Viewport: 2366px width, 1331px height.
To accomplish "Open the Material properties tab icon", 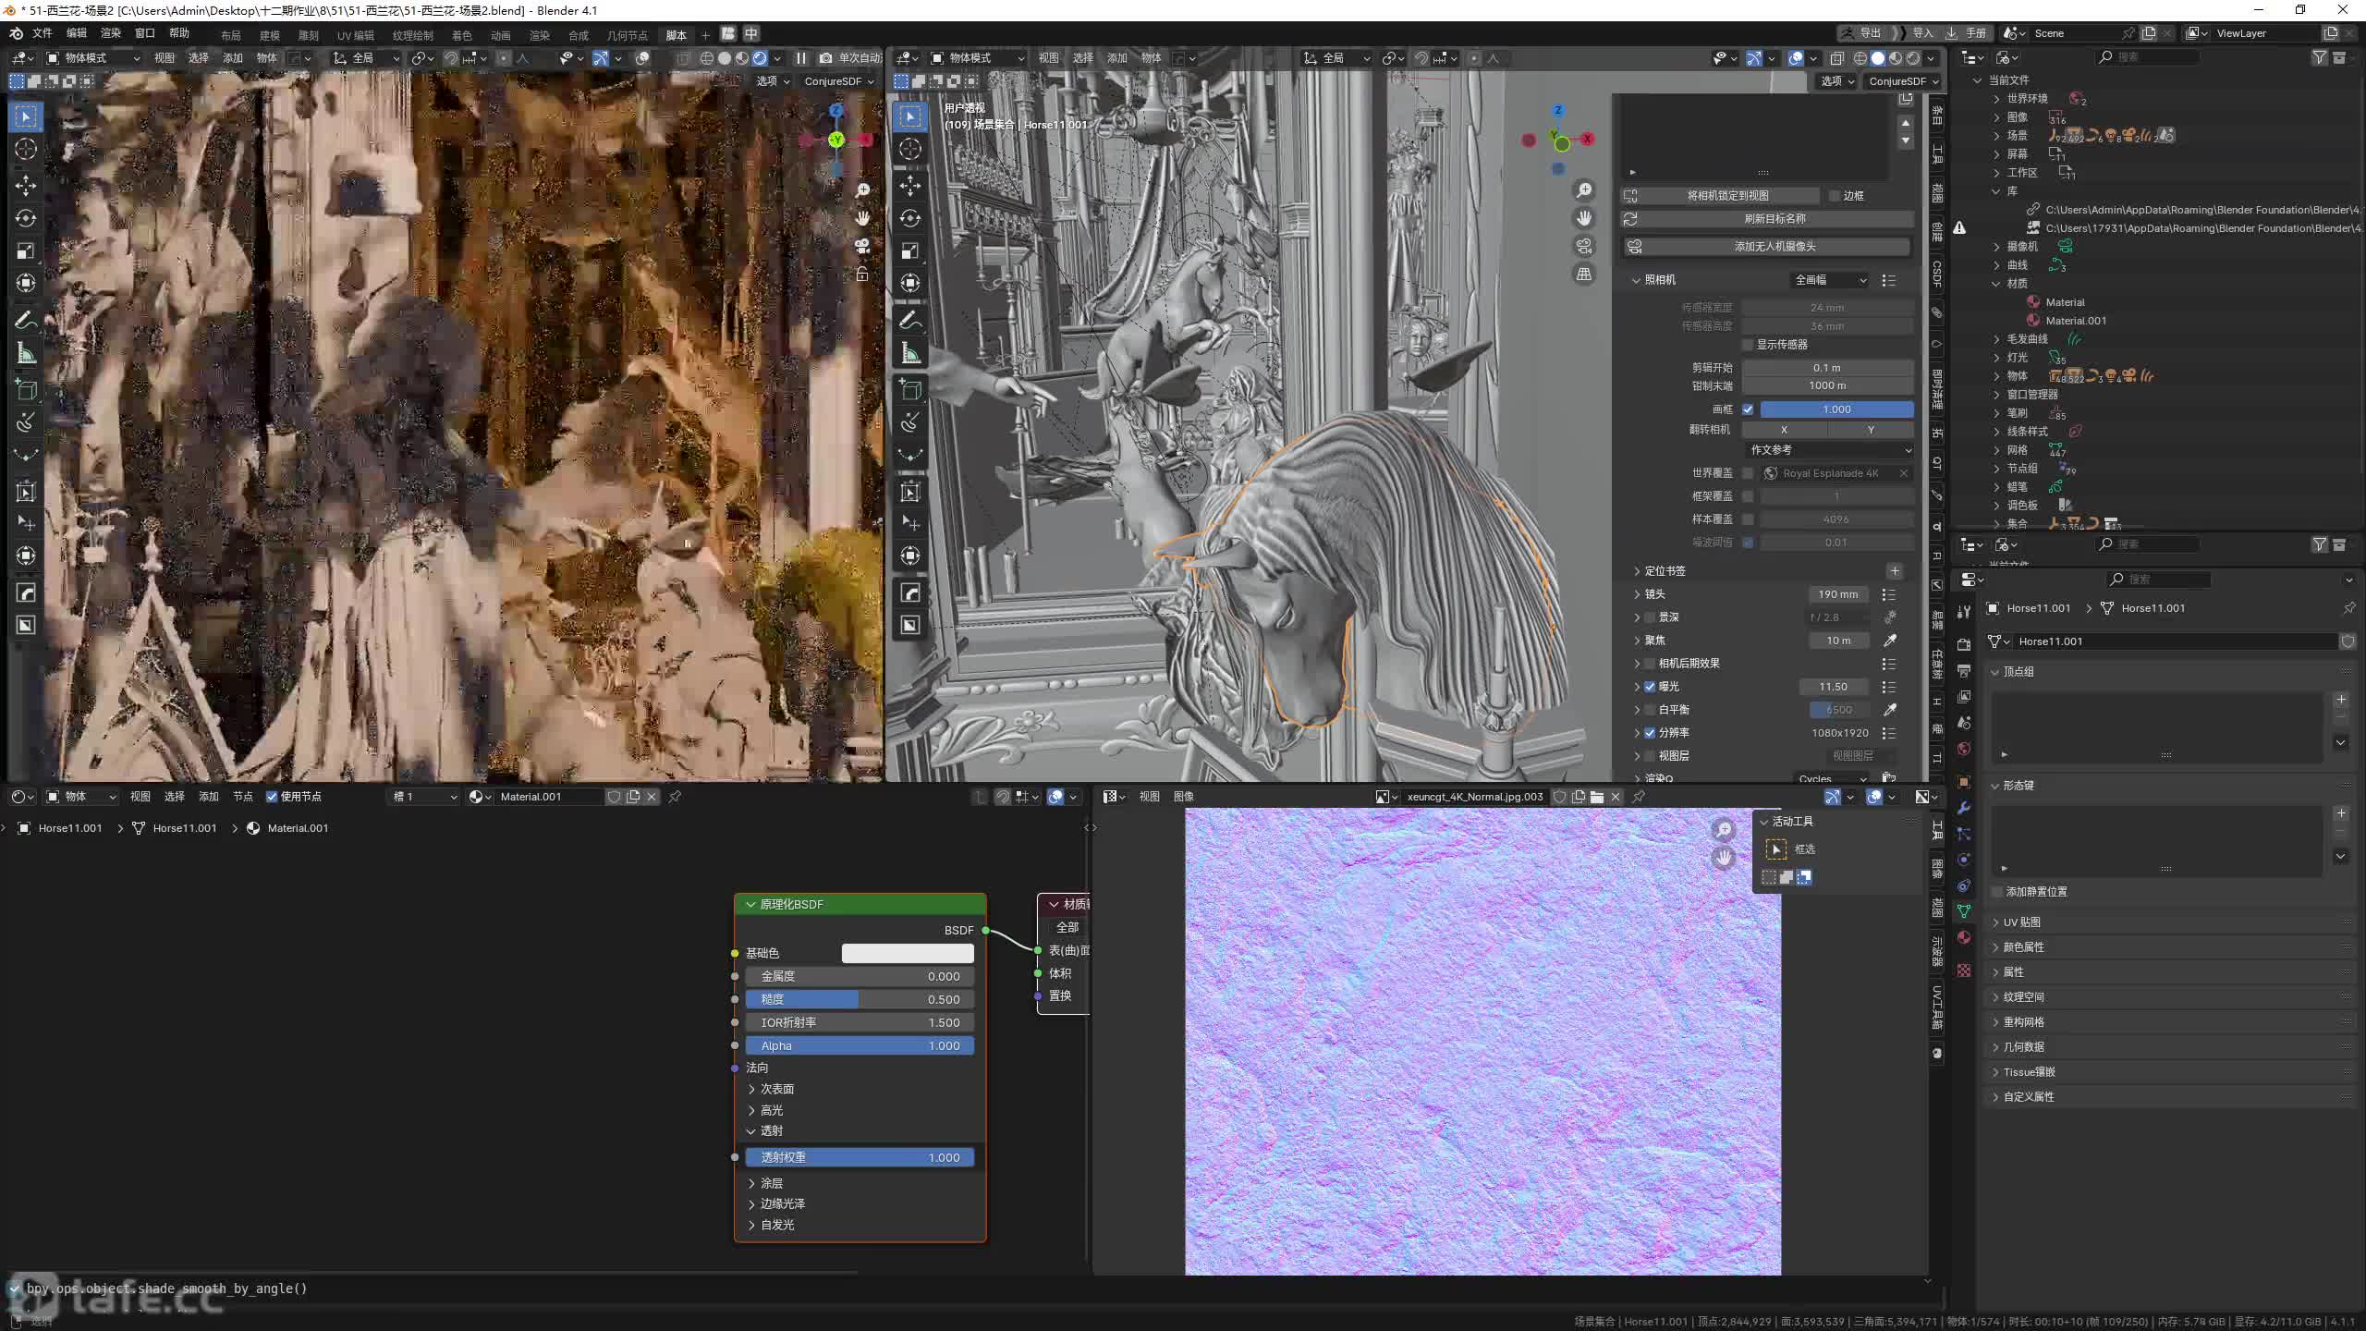I will click(x=1964, y=937).
